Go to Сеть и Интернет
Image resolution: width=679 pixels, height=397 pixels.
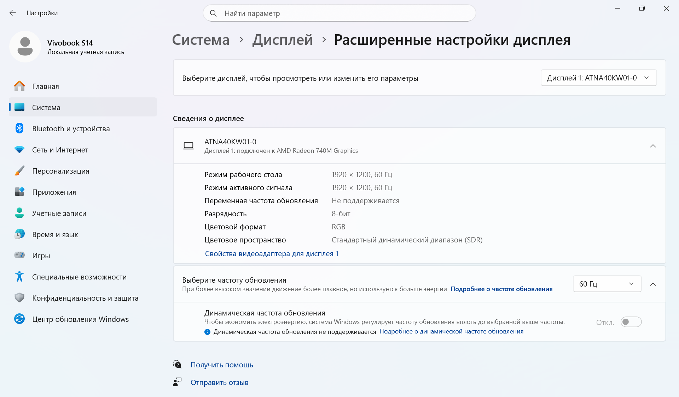point(83,150)
